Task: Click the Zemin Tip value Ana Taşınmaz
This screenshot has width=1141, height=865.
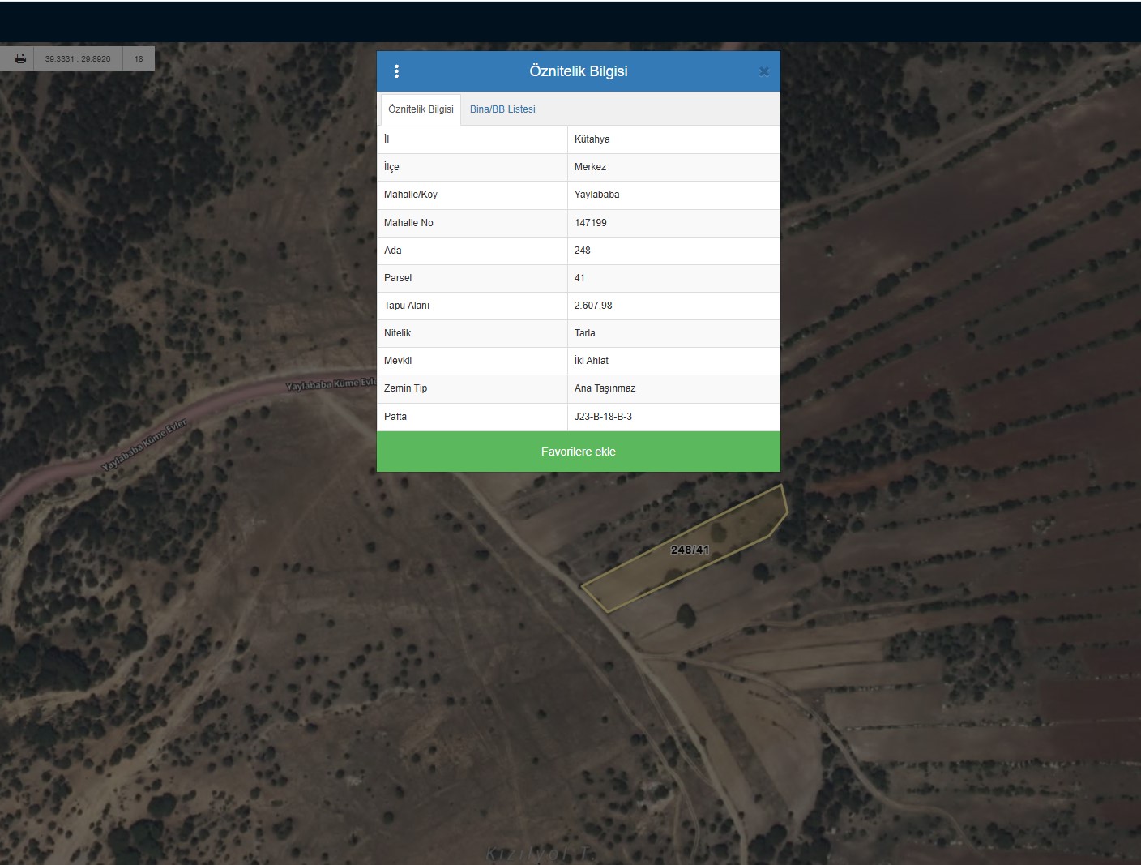Action: tap(605, 388)
